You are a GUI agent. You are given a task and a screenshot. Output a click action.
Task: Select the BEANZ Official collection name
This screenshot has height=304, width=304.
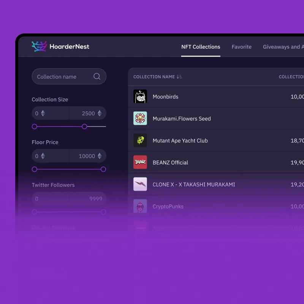point(170,163)
